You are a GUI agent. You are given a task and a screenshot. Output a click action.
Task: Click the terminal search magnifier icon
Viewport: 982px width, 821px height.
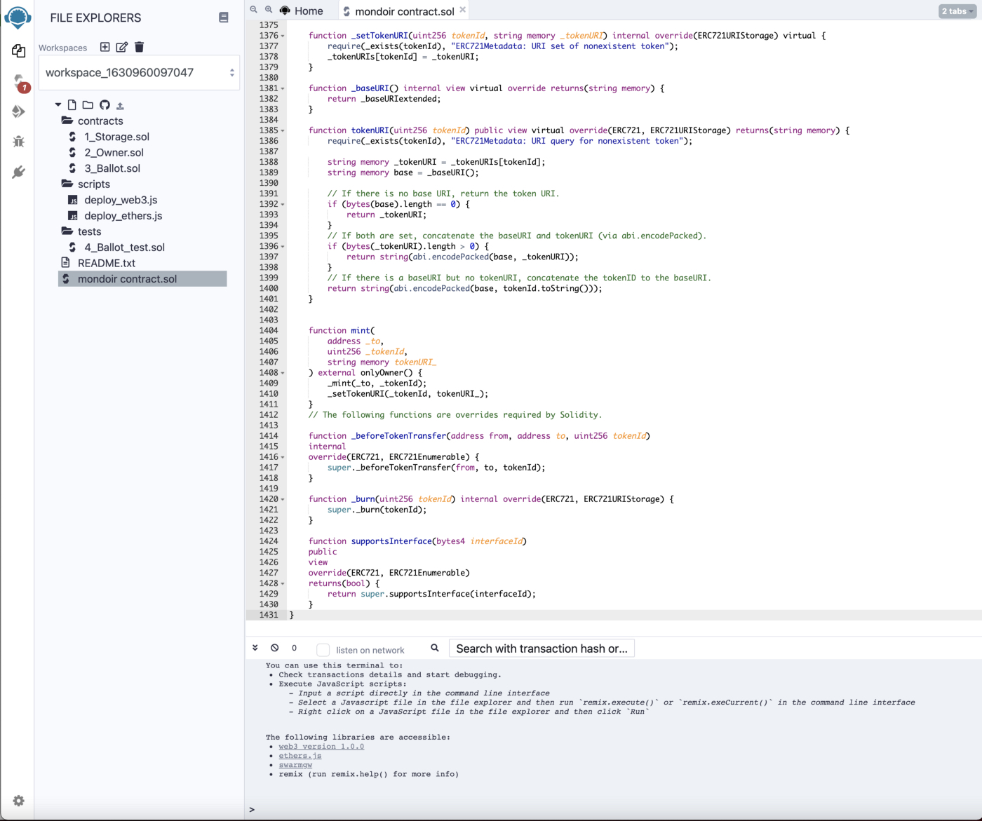pos(435,648)
